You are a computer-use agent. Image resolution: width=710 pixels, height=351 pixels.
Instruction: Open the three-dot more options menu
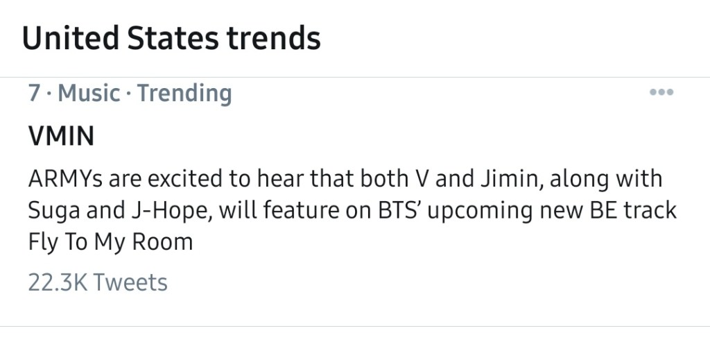pos(661,93)
